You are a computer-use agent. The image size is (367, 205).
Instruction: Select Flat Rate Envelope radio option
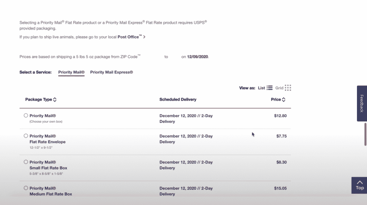[x=26, y=136]
